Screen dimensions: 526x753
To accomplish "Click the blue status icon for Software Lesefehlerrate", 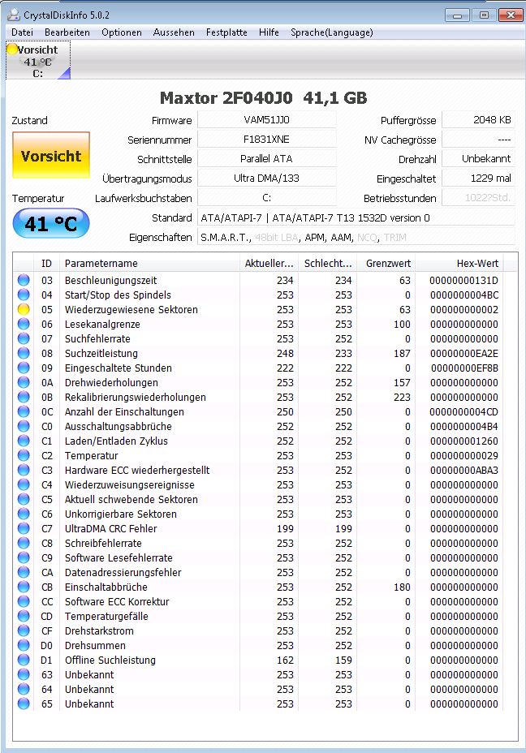I will (x=24, y=557).
